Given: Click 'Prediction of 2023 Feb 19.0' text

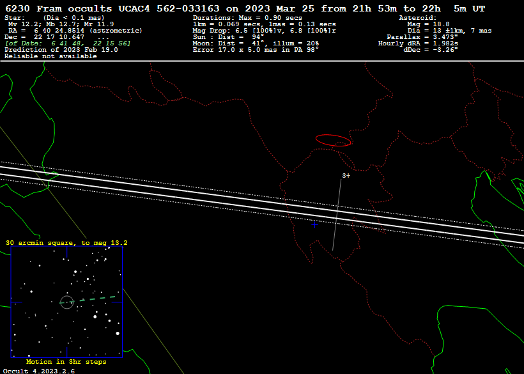Looking at the screenshot, I should pyautogui.click(x=61, y=50).
